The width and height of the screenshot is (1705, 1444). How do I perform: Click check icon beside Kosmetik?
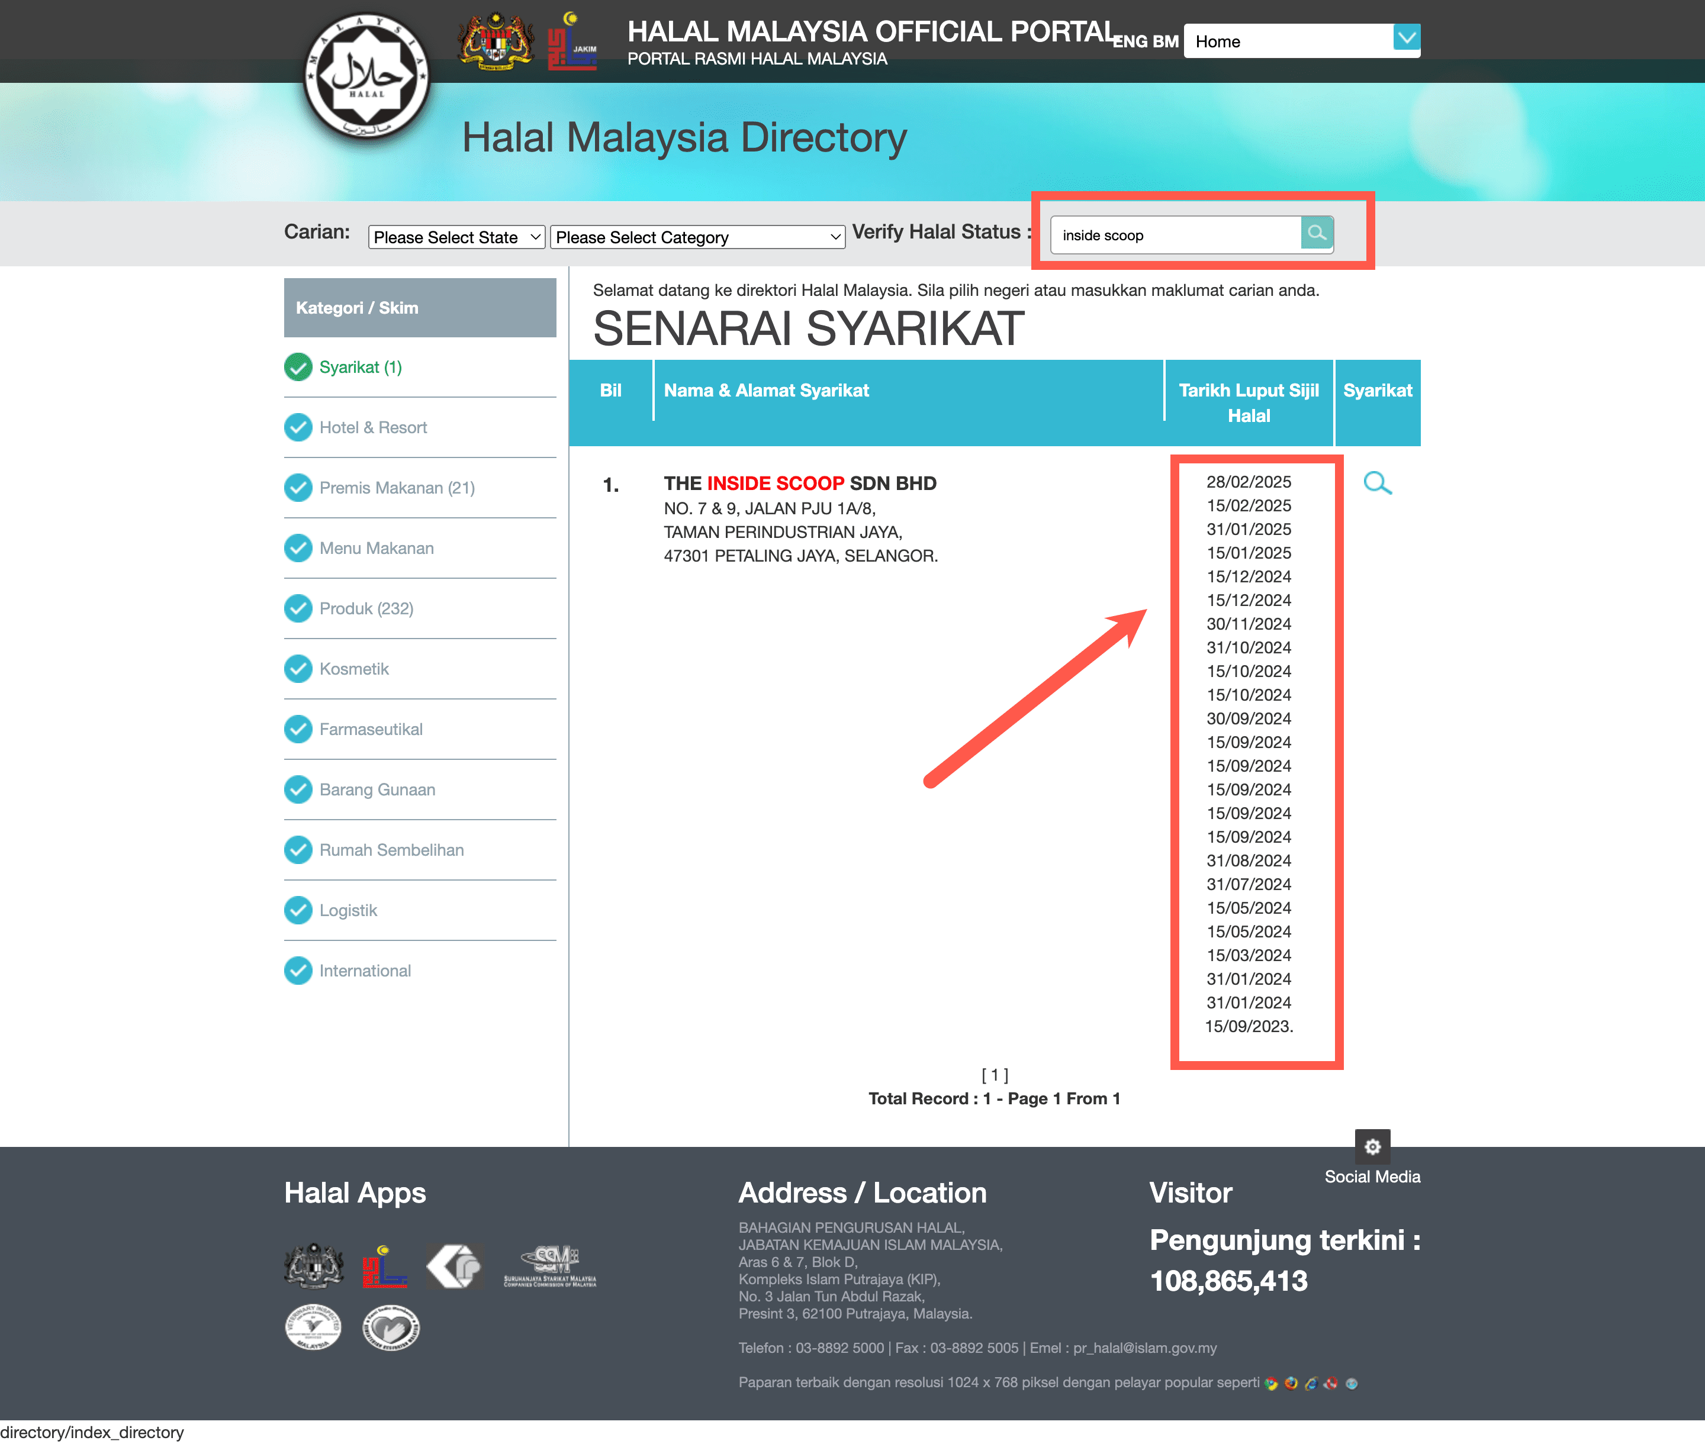(x=298, y=669)
